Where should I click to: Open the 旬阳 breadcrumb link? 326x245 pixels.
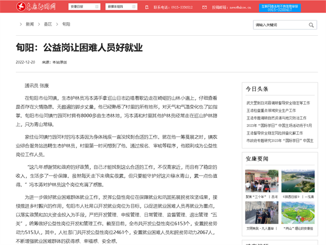click(x=66, y=25)
